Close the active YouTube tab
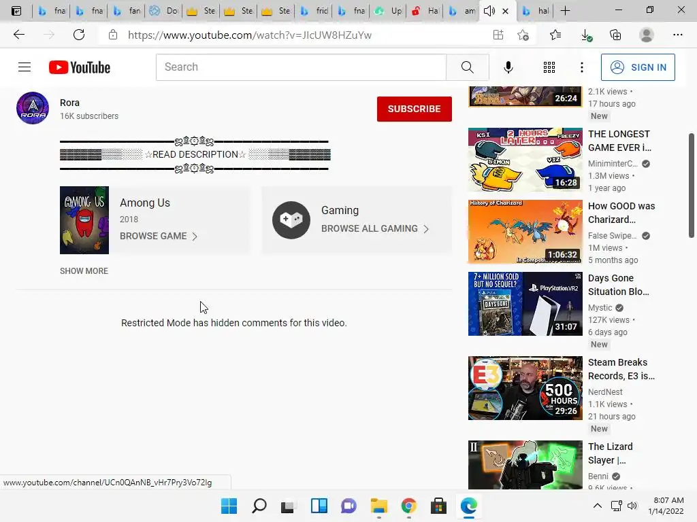Image resolution: width=697 pixels, height=522 pixels. pyautogui.click(x=506, y=11)
